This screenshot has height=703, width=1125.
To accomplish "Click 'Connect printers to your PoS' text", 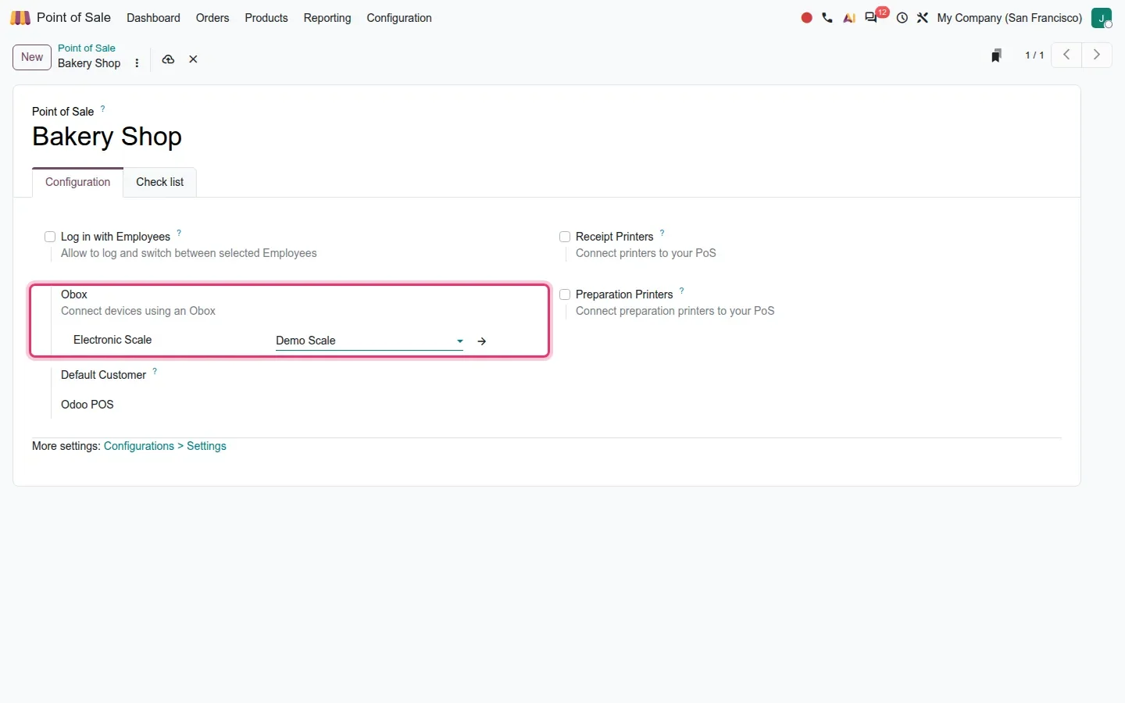I will click(646, 253).
